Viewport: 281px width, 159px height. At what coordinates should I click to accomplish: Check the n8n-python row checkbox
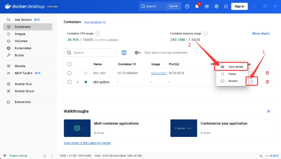[69, 82]
